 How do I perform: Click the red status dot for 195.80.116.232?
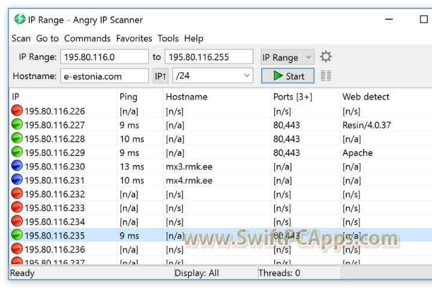tap(17, 193)
